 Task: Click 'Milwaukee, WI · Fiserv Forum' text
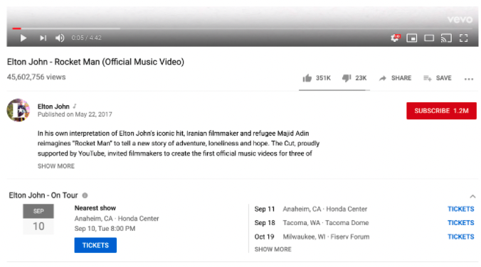tap(326, 236)
